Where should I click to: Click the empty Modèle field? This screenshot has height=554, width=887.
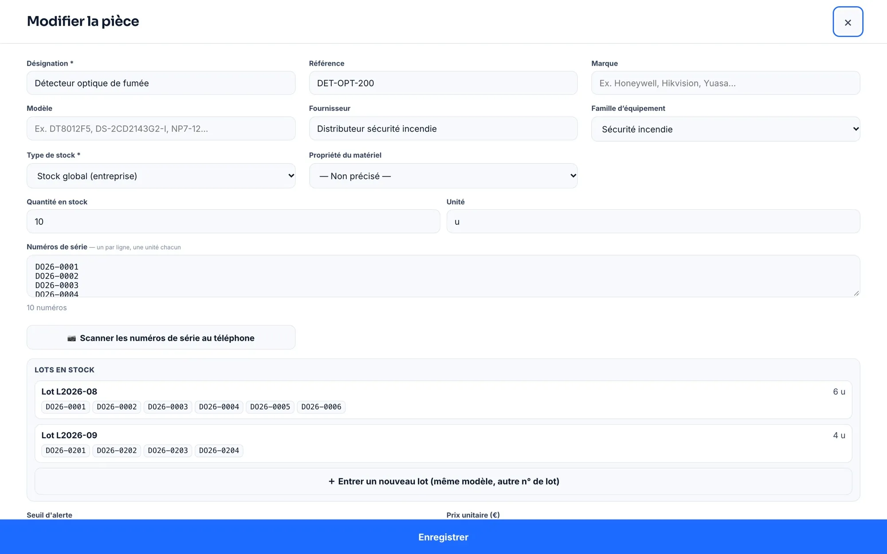161,129
